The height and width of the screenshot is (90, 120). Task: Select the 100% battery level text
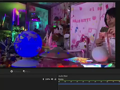[x=47, y=79]
